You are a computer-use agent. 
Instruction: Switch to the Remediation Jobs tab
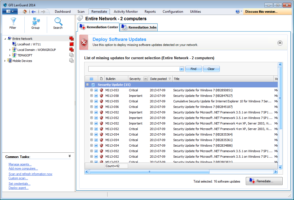tap(139, 27)
